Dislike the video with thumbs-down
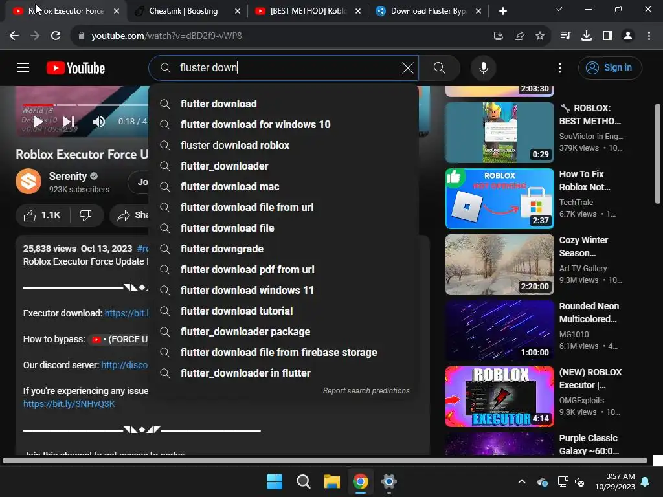The image size is (663, 497). tap(86, 215)
